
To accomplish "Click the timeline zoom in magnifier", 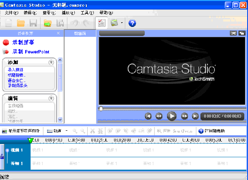I will tap(75, 131).
